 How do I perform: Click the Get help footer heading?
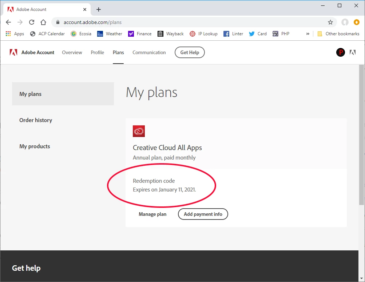(26, 268)
